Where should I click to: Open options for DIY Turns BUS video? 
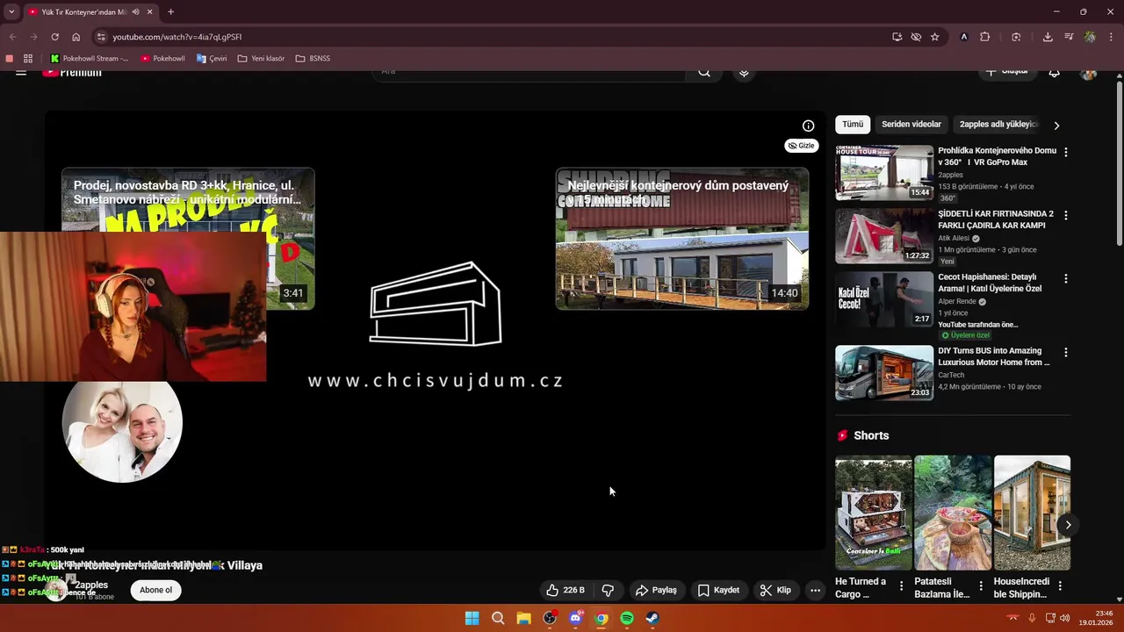click(1066, 352)
